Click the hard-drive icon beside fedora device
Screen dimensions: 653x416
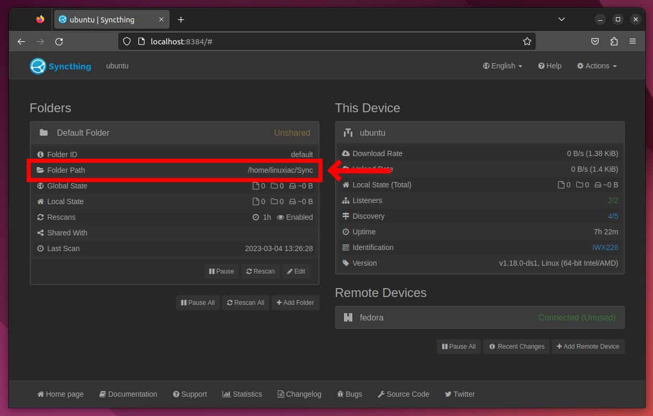pyautogui.click(x=348, y=317)
